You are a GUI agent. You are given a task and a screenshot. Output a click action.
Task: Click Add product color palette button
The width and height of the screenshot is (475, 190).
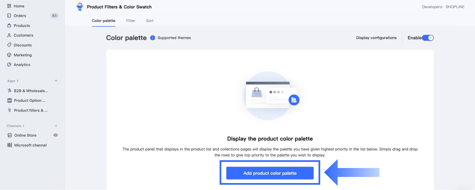click(270, 173)
